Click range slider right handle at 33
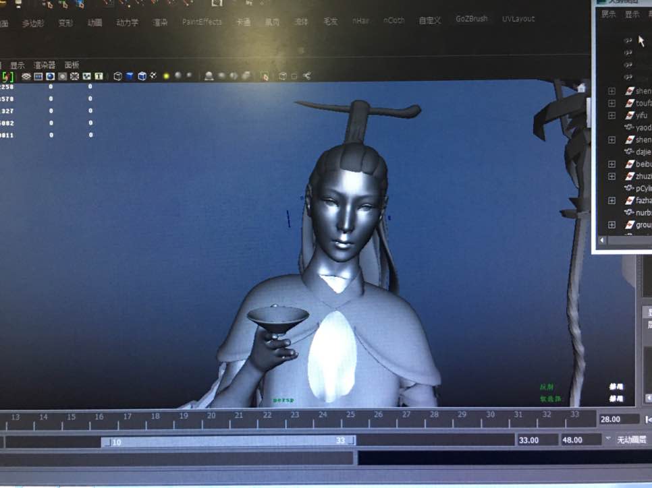The height and width of the screenshot is (488, 652). (x=352, y=440)
